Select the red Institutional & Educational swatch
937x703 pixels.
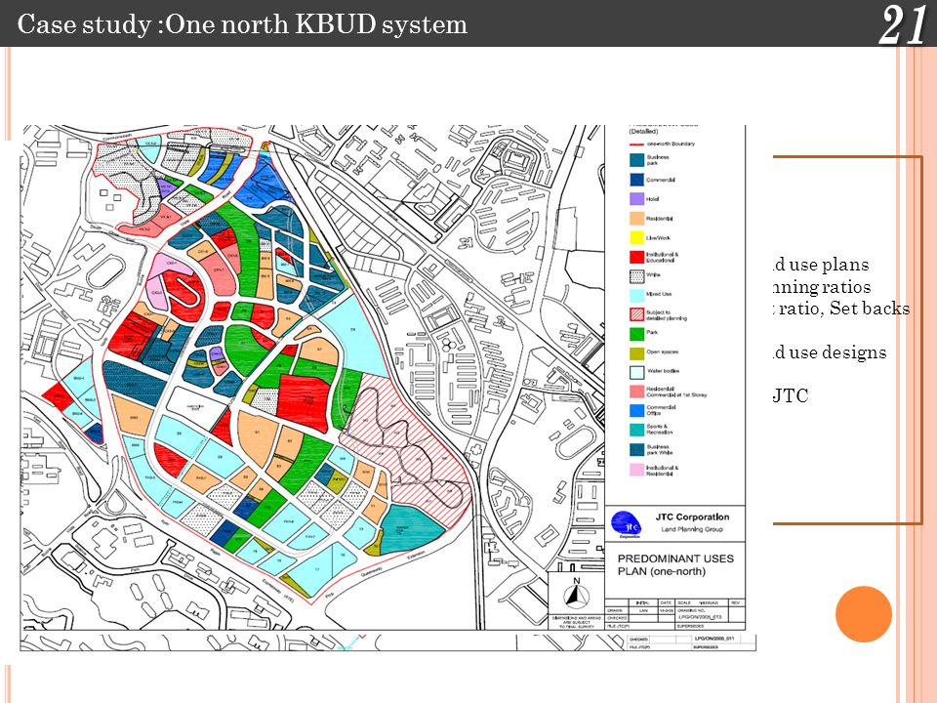[636, 257]
